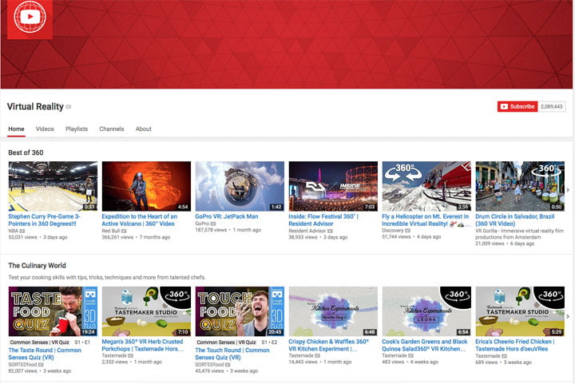Play the GoPro JetPack Man thumbnail
Image resolution: width=575 pixels, height=384 pixels.
tap(240, 186)
